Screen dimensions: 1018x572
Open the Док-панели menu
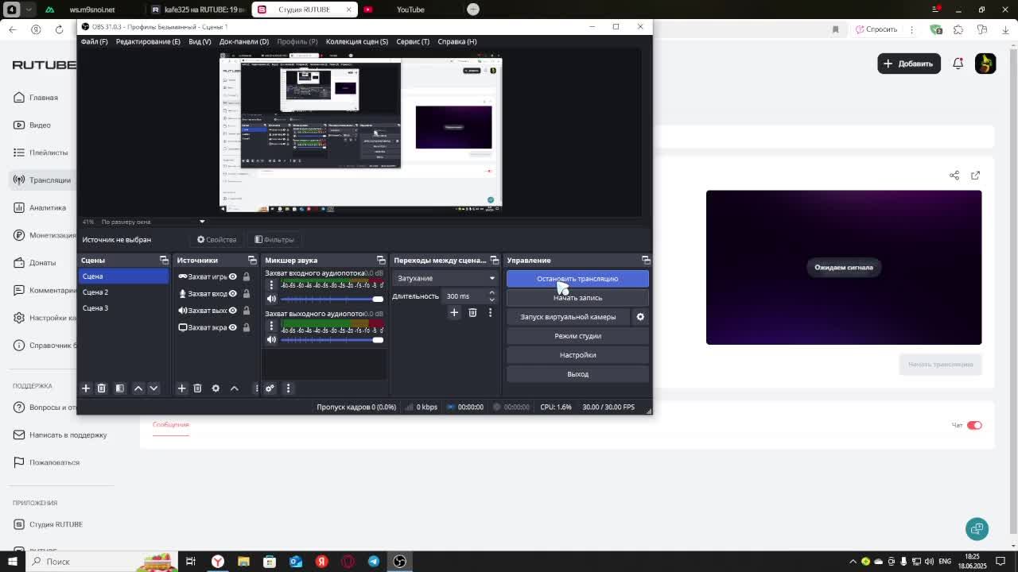[244, 41]
